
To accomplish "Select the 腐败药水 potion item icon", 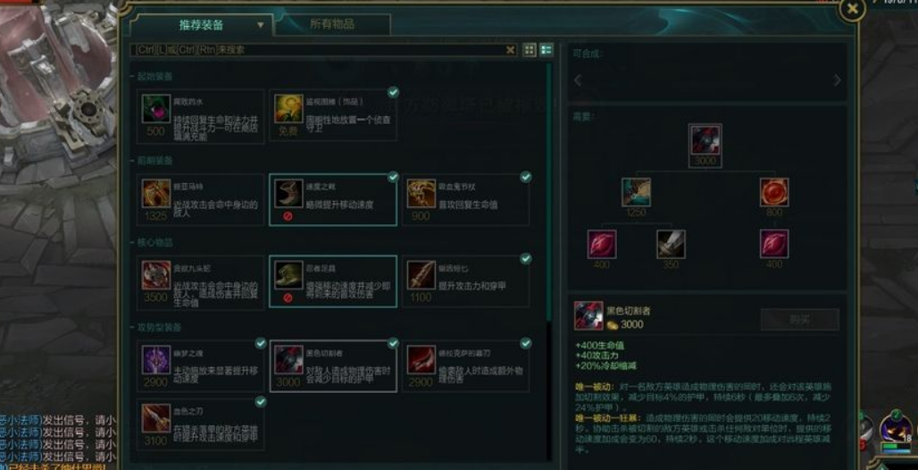I will click(x=156, y=109).
